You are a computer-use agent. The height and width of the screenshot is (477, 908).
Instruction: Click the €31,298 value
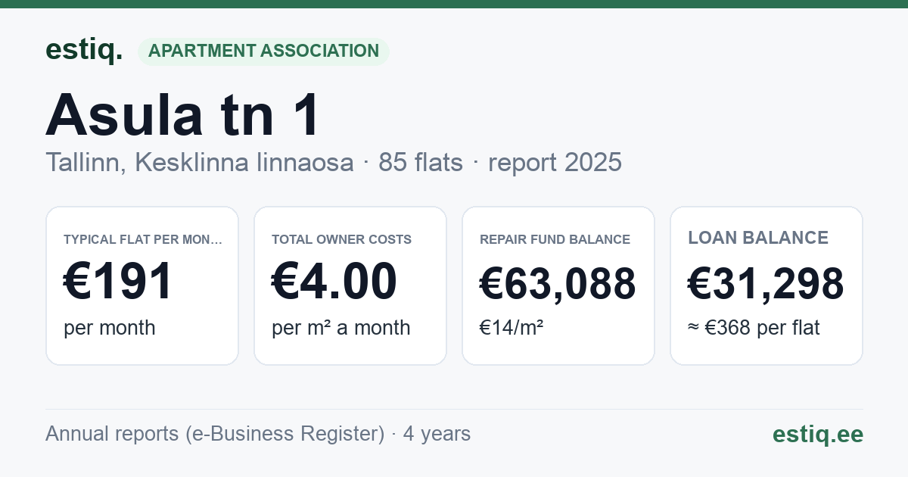point(766,284)
